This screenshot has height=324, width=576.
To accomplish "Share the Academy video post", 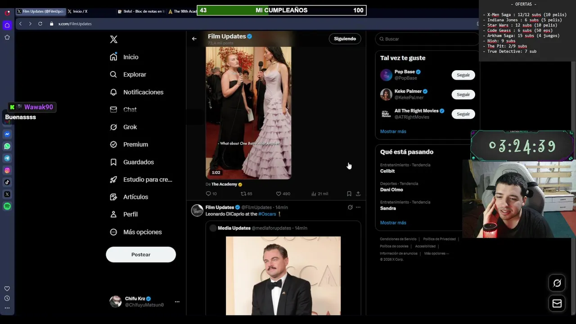I will pos(358,194).
